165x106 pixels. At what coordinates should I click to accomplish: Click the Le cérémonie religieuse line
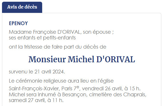61,81
